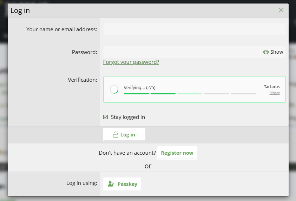The image size is (296, 201).
Task: Click the Register now button
Action: [177, 153]
